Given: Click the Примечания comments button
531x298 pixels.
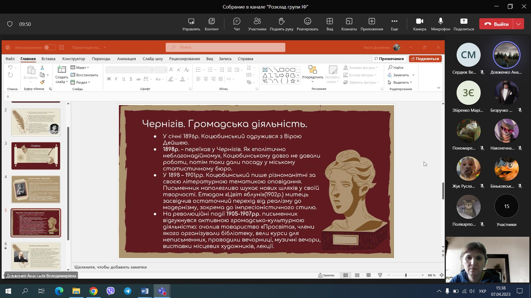Looking at the screenshot, I should pyautogui.click(x=389, y=59).
